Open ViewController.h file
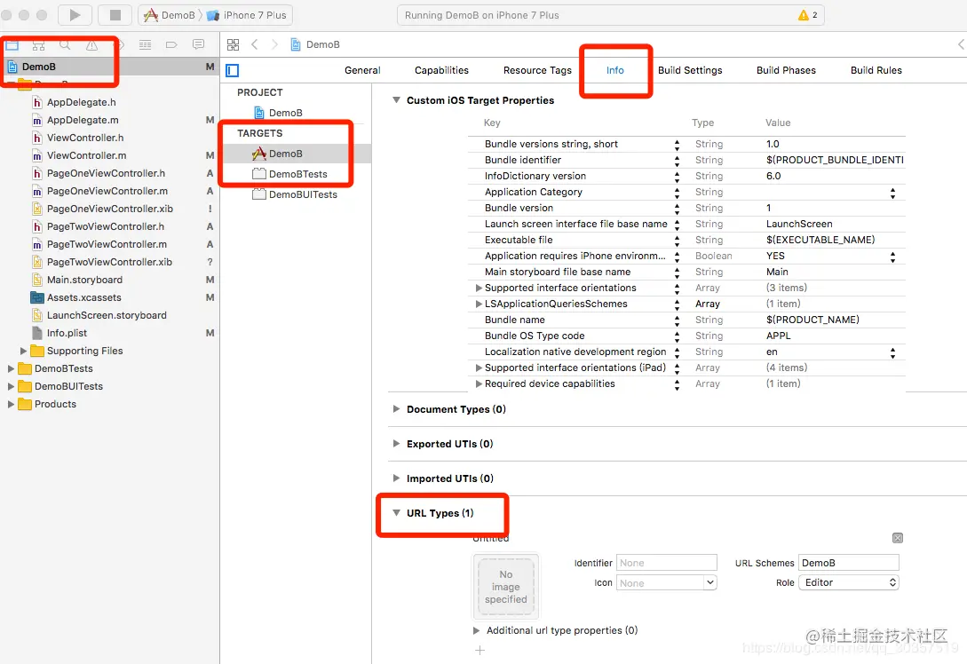This screenshot has width=967, height=664. point(85,138)
